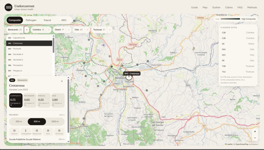Click the Pathogen 0.65 score card
Image resolution: width=264 pixels, height=150 pixels.
(30, 100)
